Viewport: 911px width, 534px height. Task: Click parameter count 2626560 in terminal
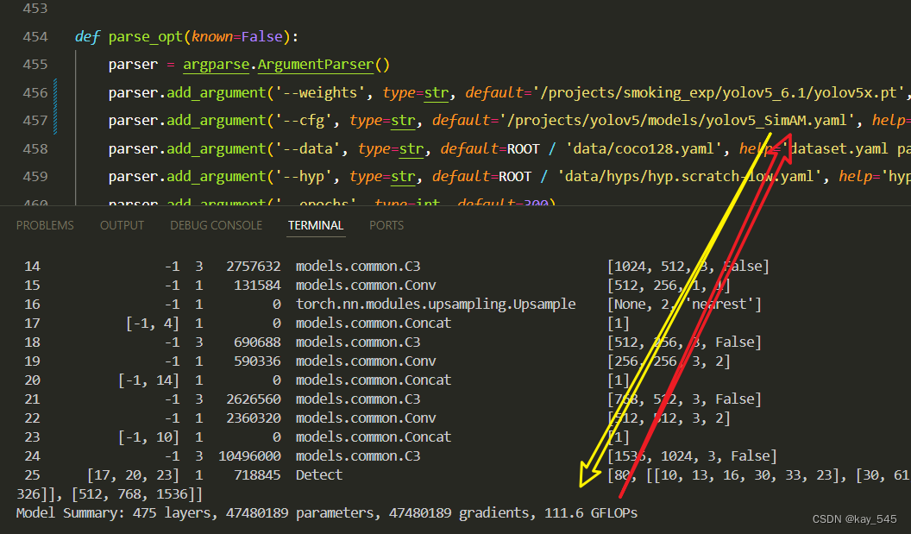pyautogui.click(x=254, y=399)
